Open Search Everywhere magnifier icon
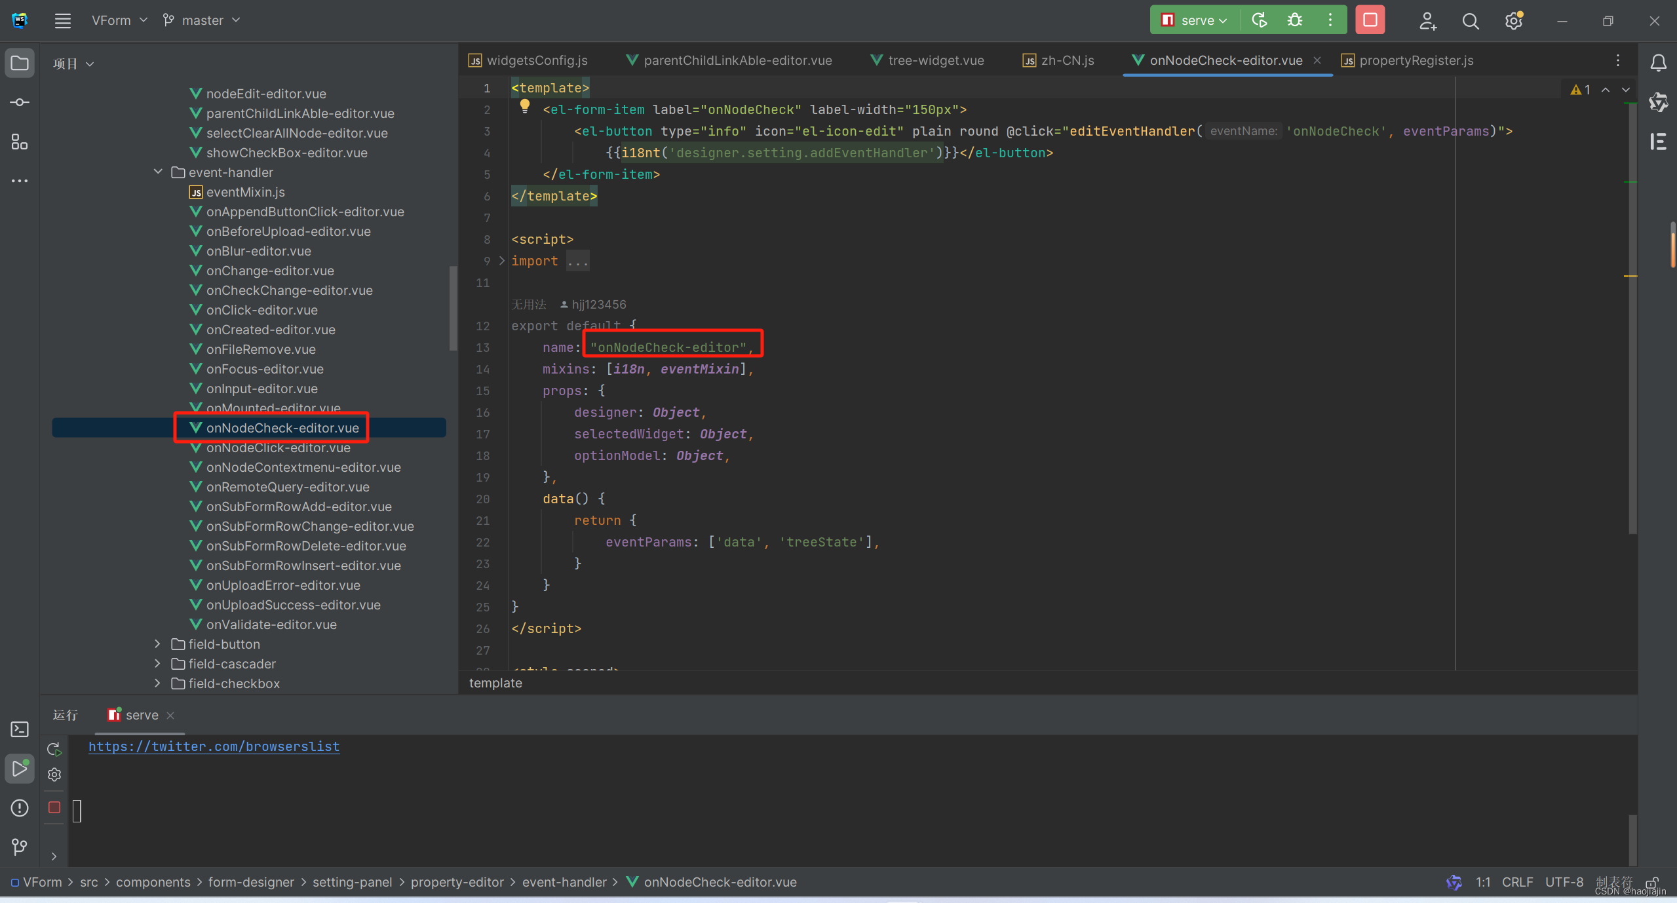The image size is (1677, 903). tap(1470, 21)
